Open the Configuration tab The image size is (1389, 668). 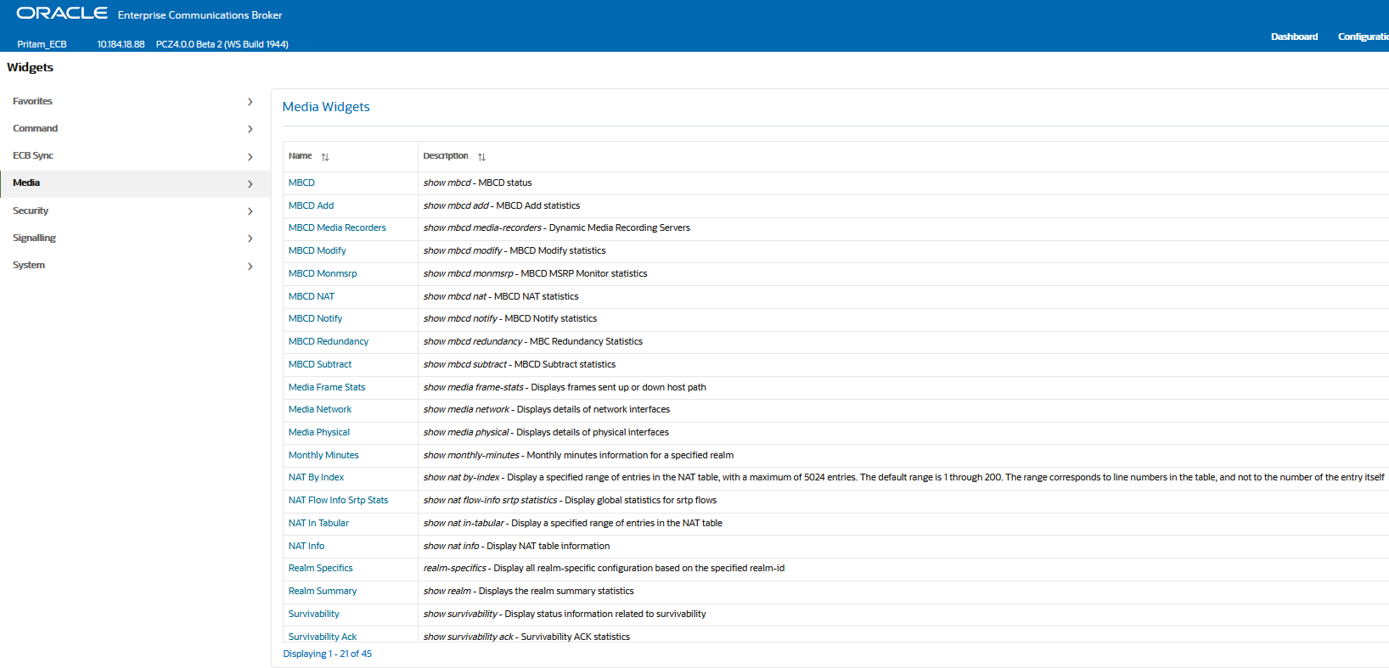(x=1364, y=36)
